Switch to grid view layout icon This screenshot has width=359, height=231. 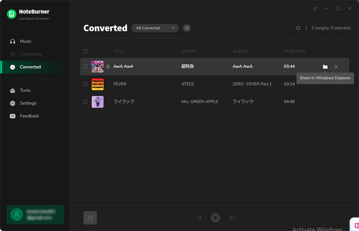187,28
